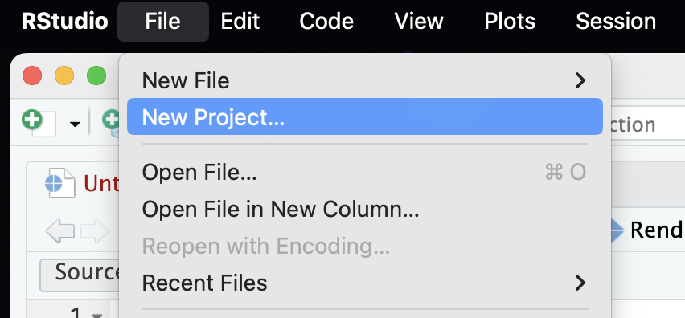685x318 pixels.
Task: Expand the New File submenu chevron
Action: coord(580,80)
